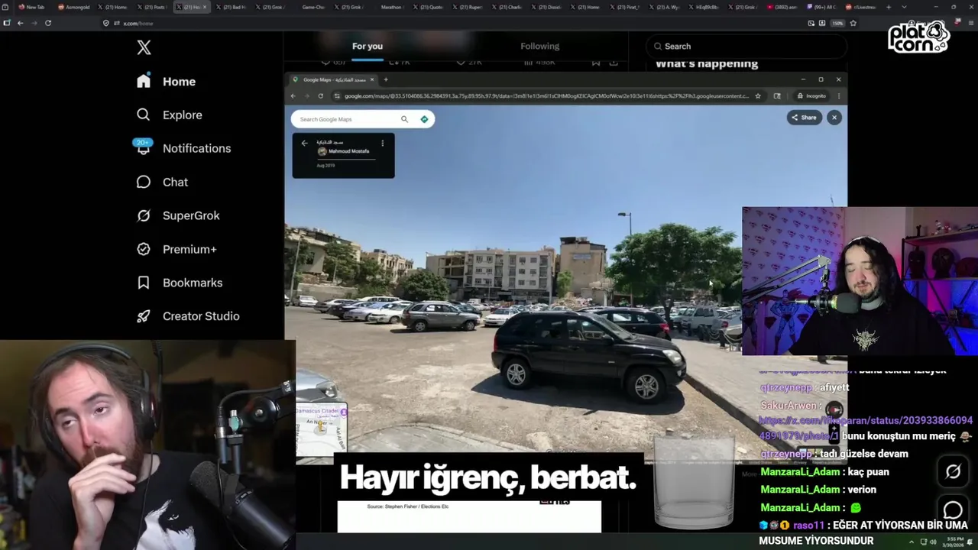Screen dimensions: 978x550
Task: Click outer browser back arrow
Action: 20,23
